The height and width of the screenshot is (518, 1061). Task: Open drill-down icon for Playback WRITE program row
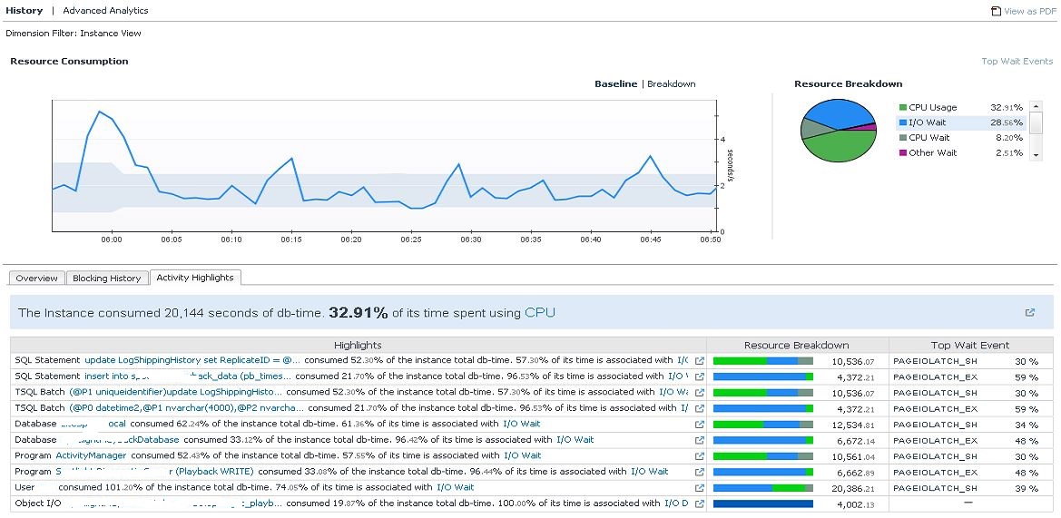[x=699, y=472]
